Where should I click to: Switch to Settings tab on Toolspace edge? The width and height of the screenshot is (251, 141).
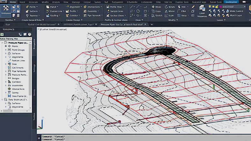tap(34, 69)
